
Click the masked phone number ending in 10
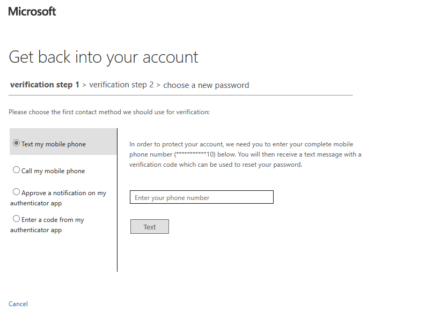pos(195,154)
